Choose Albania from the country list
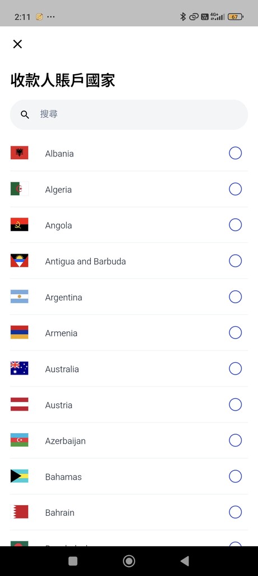 pyautogui.click(x=129, y=153)
